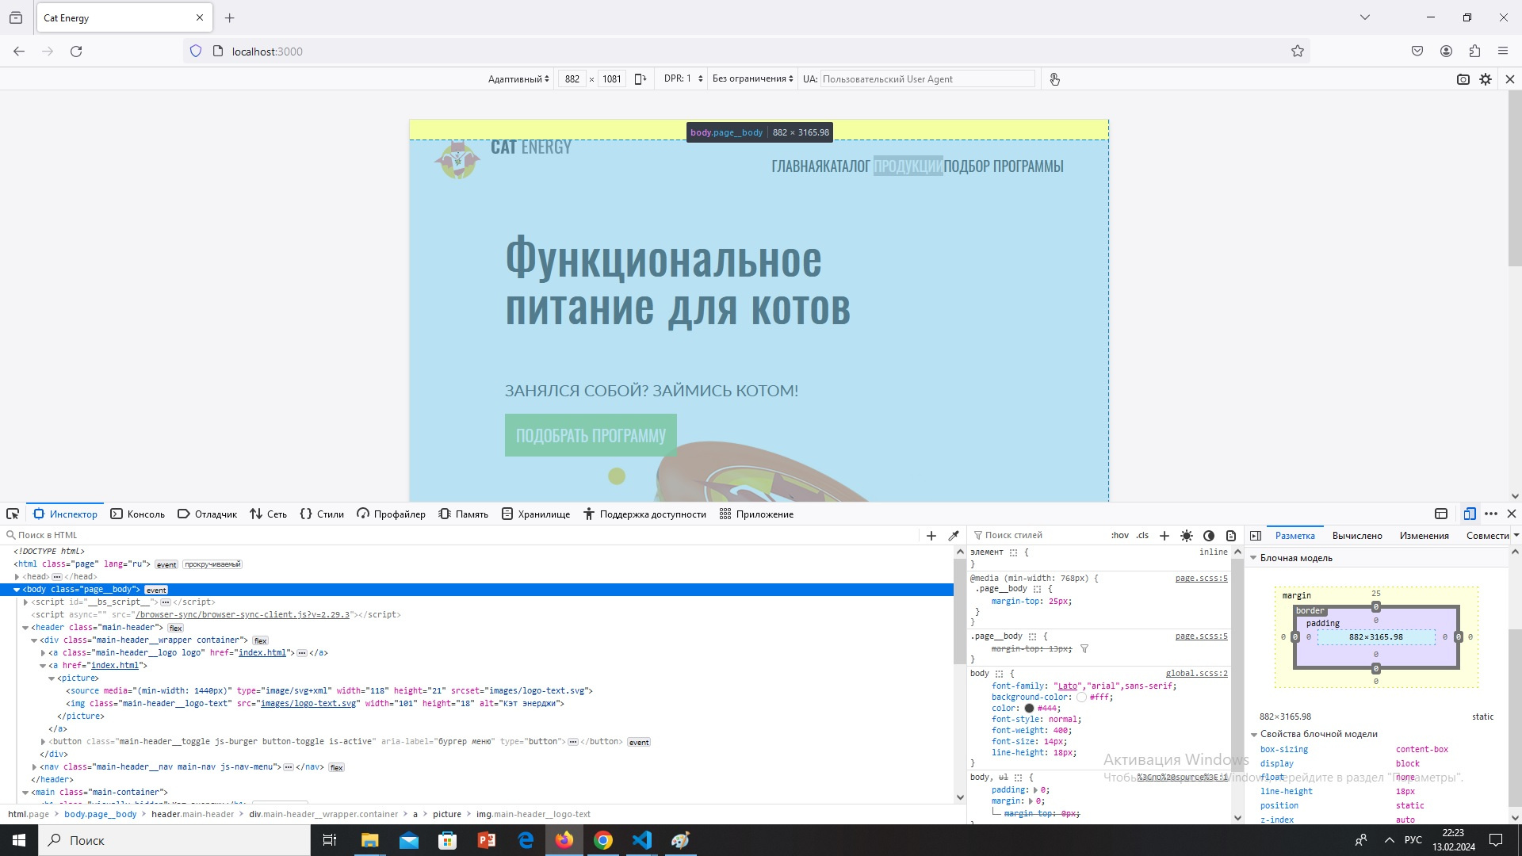Expand the head element node

pos(17,577)
